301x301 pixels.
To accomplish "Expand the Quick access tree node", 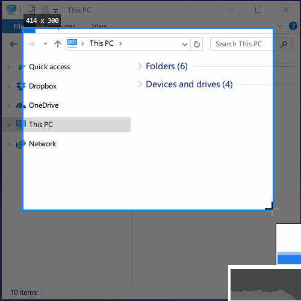I will coord(9,67).
